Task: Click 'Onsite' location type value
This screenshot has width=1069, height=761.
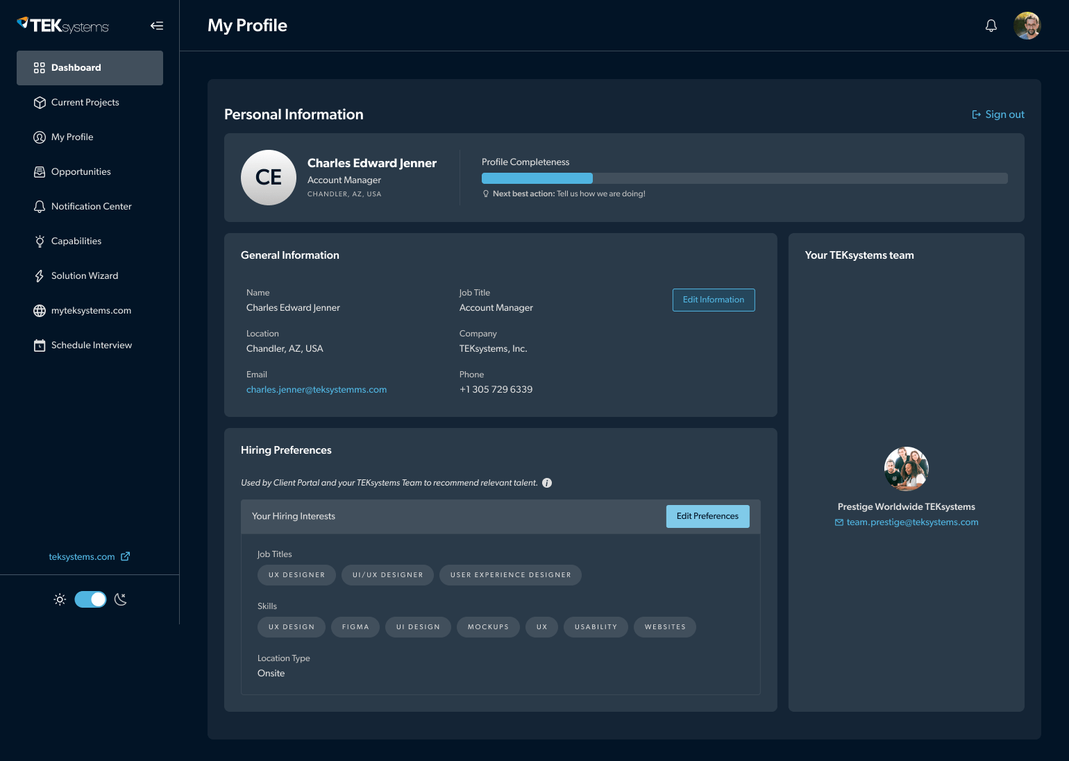Action: click(271, 674)
